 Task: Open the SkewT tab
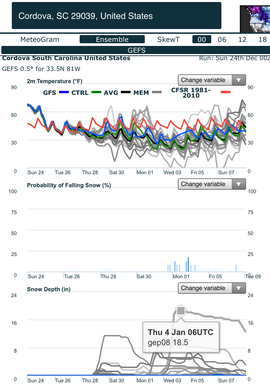coord(168,40)
